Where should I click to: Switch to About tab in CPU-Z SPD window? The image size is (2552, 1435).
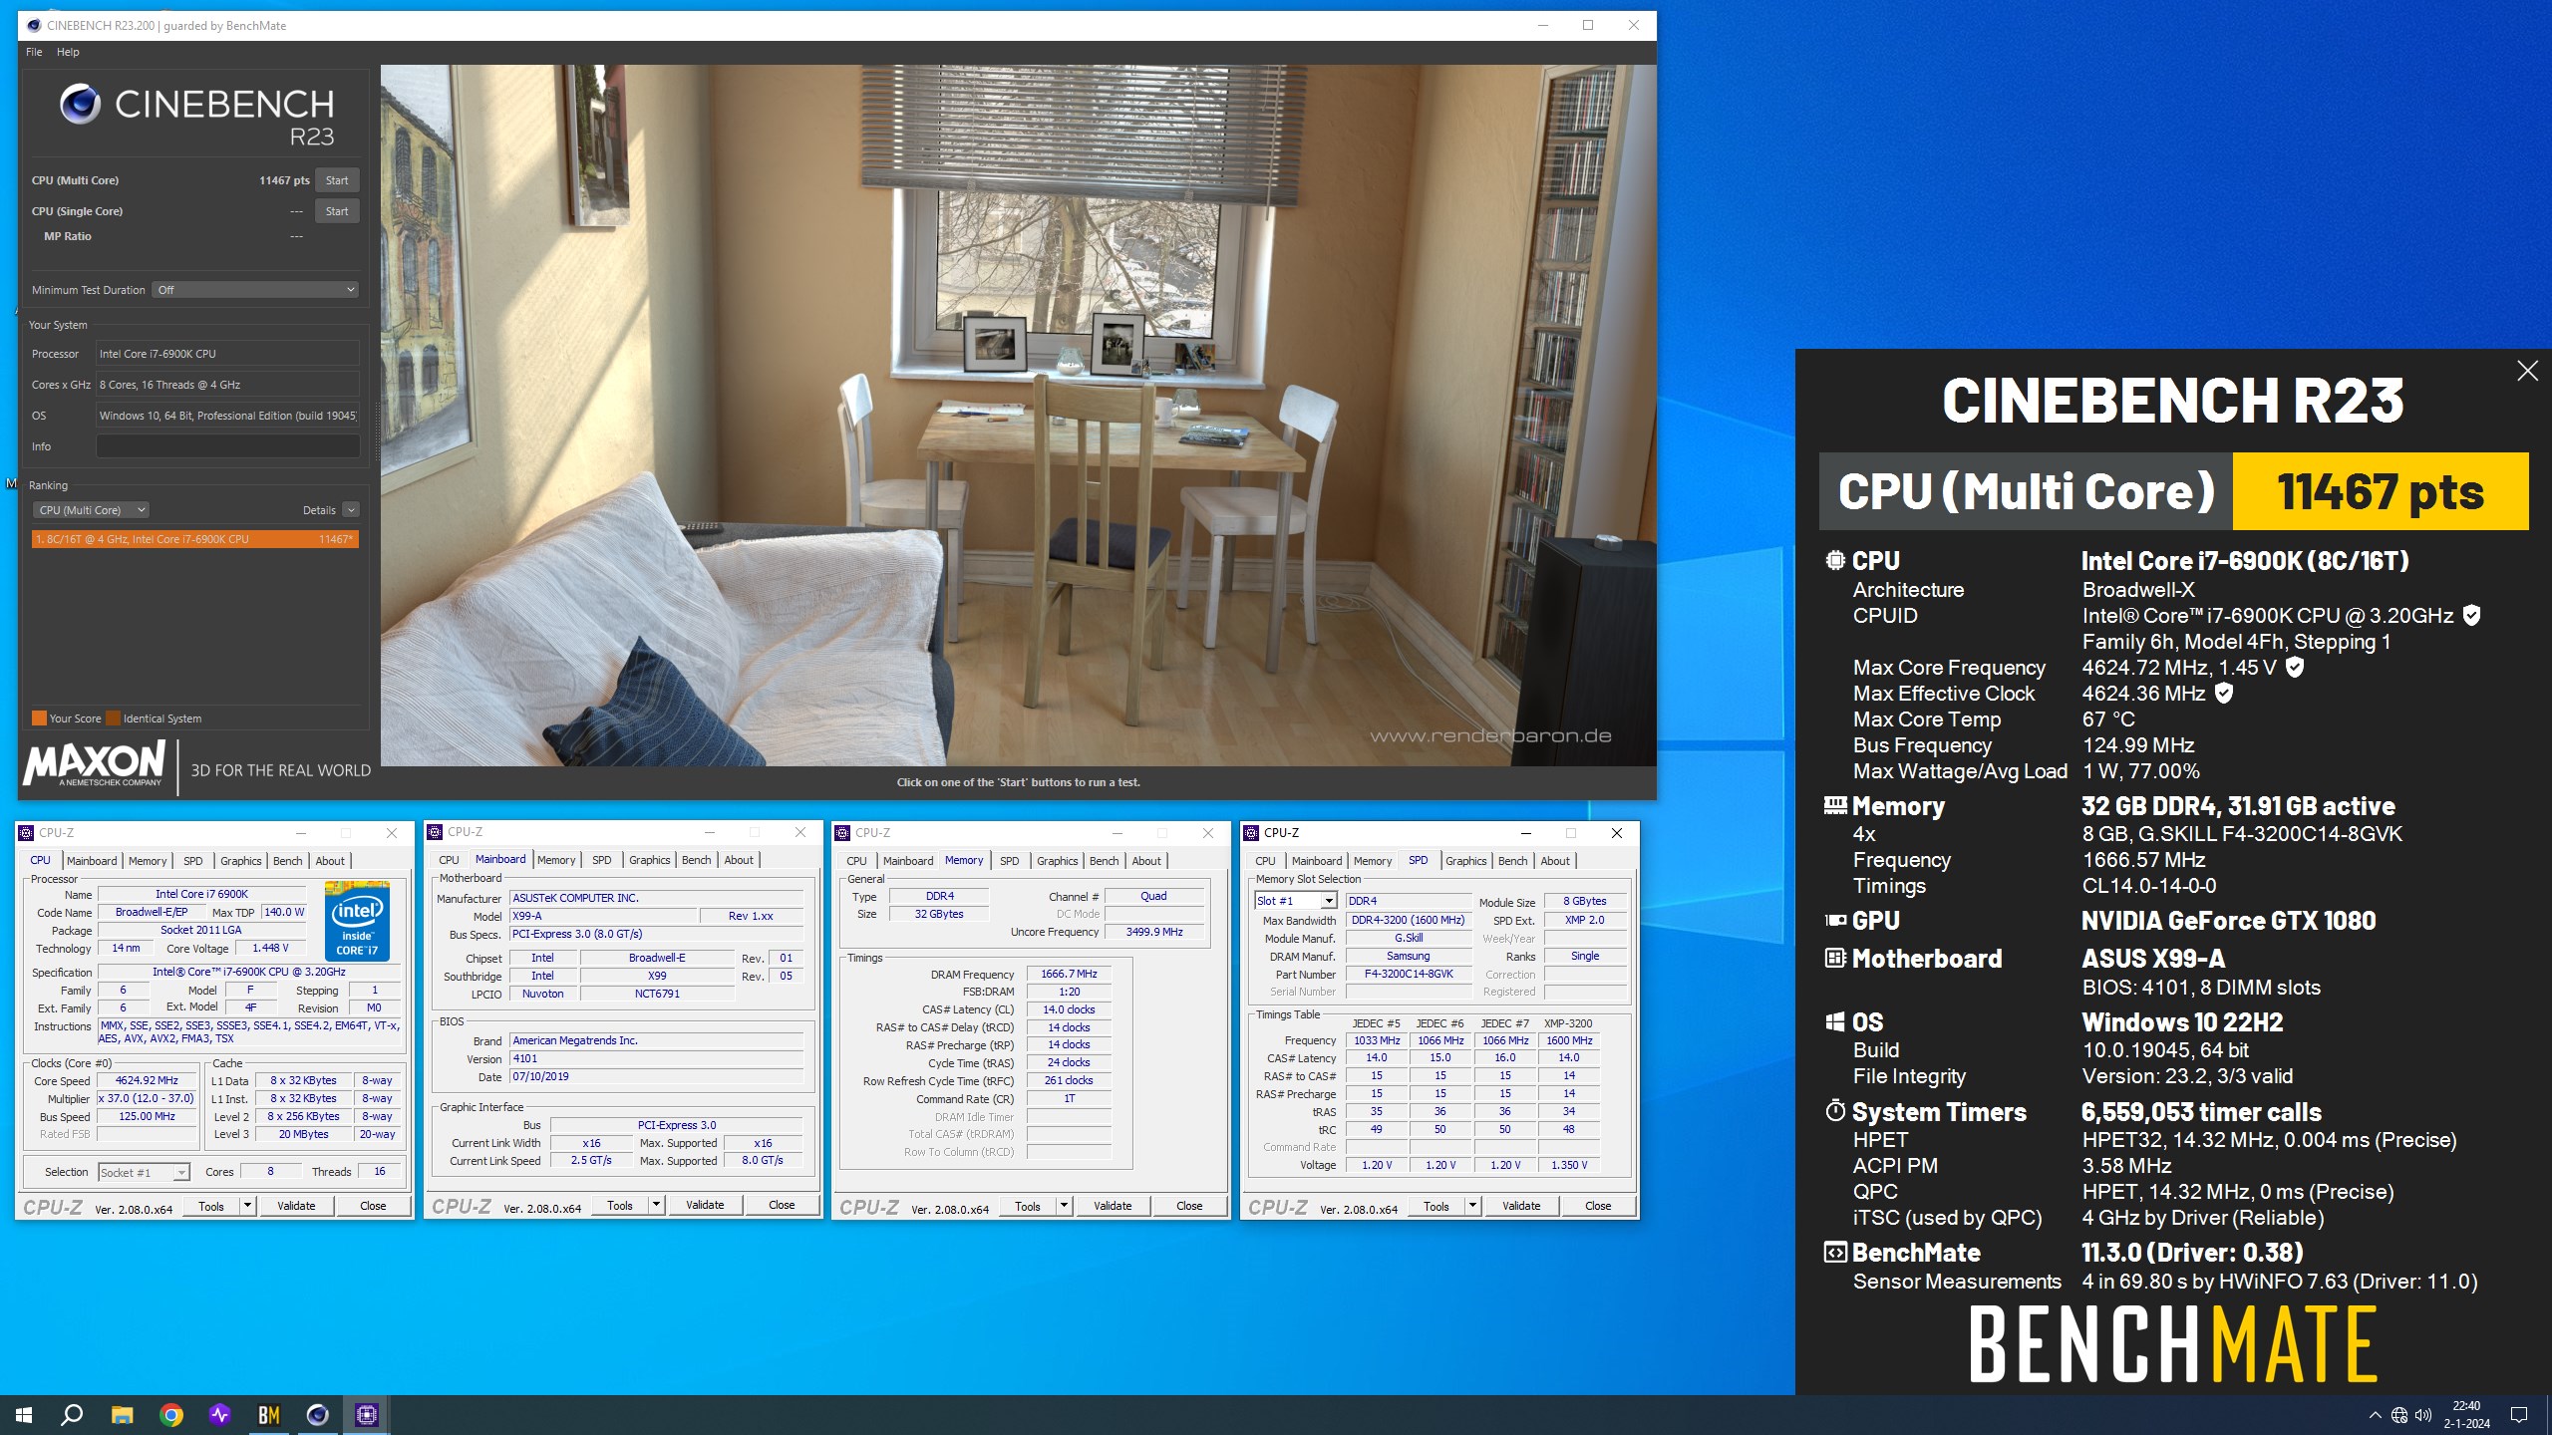pos(1554,861)
